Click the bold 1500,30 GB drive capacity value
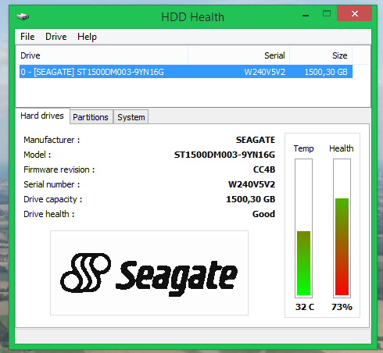The height and width of the screenshot is (353, 383). (251, 199)
